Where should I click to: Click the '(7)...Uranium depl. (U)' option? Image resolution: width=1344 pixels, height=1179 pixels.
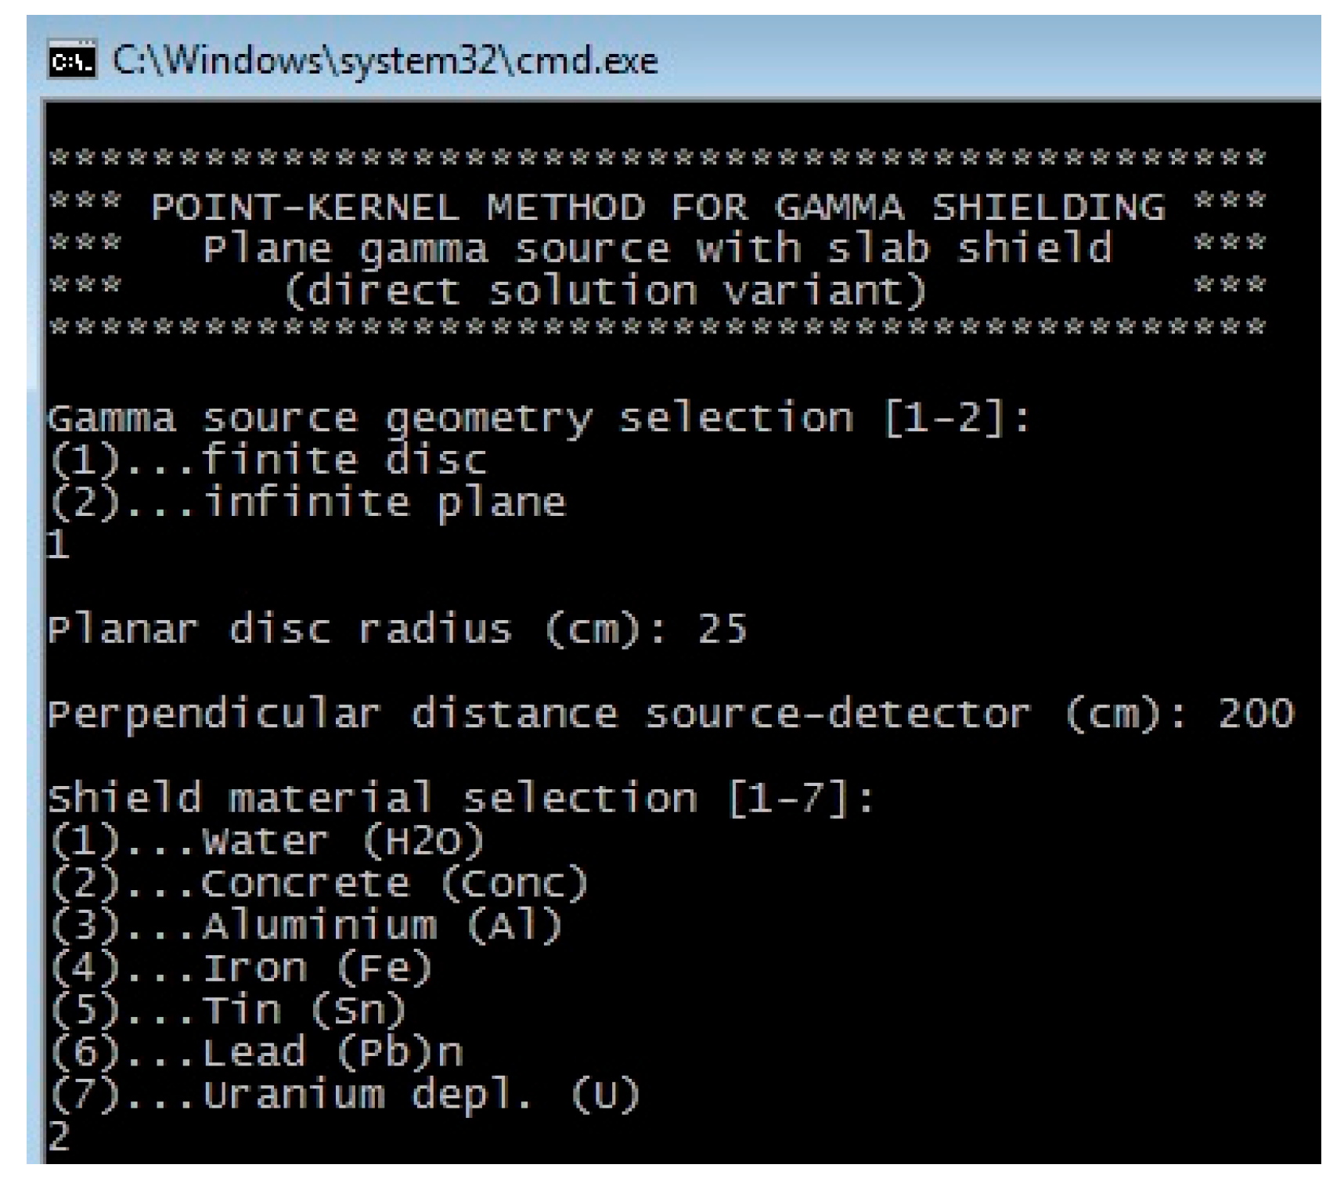coord(345,1095)
